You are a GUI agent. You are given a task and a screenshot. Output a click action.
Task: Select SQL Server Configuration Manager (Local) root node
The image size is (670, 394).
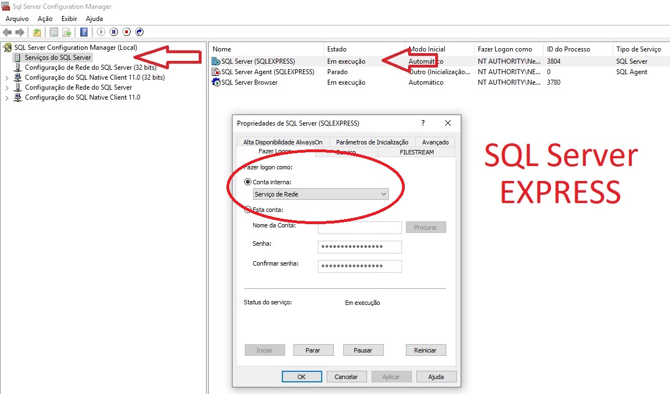point(76,48)
